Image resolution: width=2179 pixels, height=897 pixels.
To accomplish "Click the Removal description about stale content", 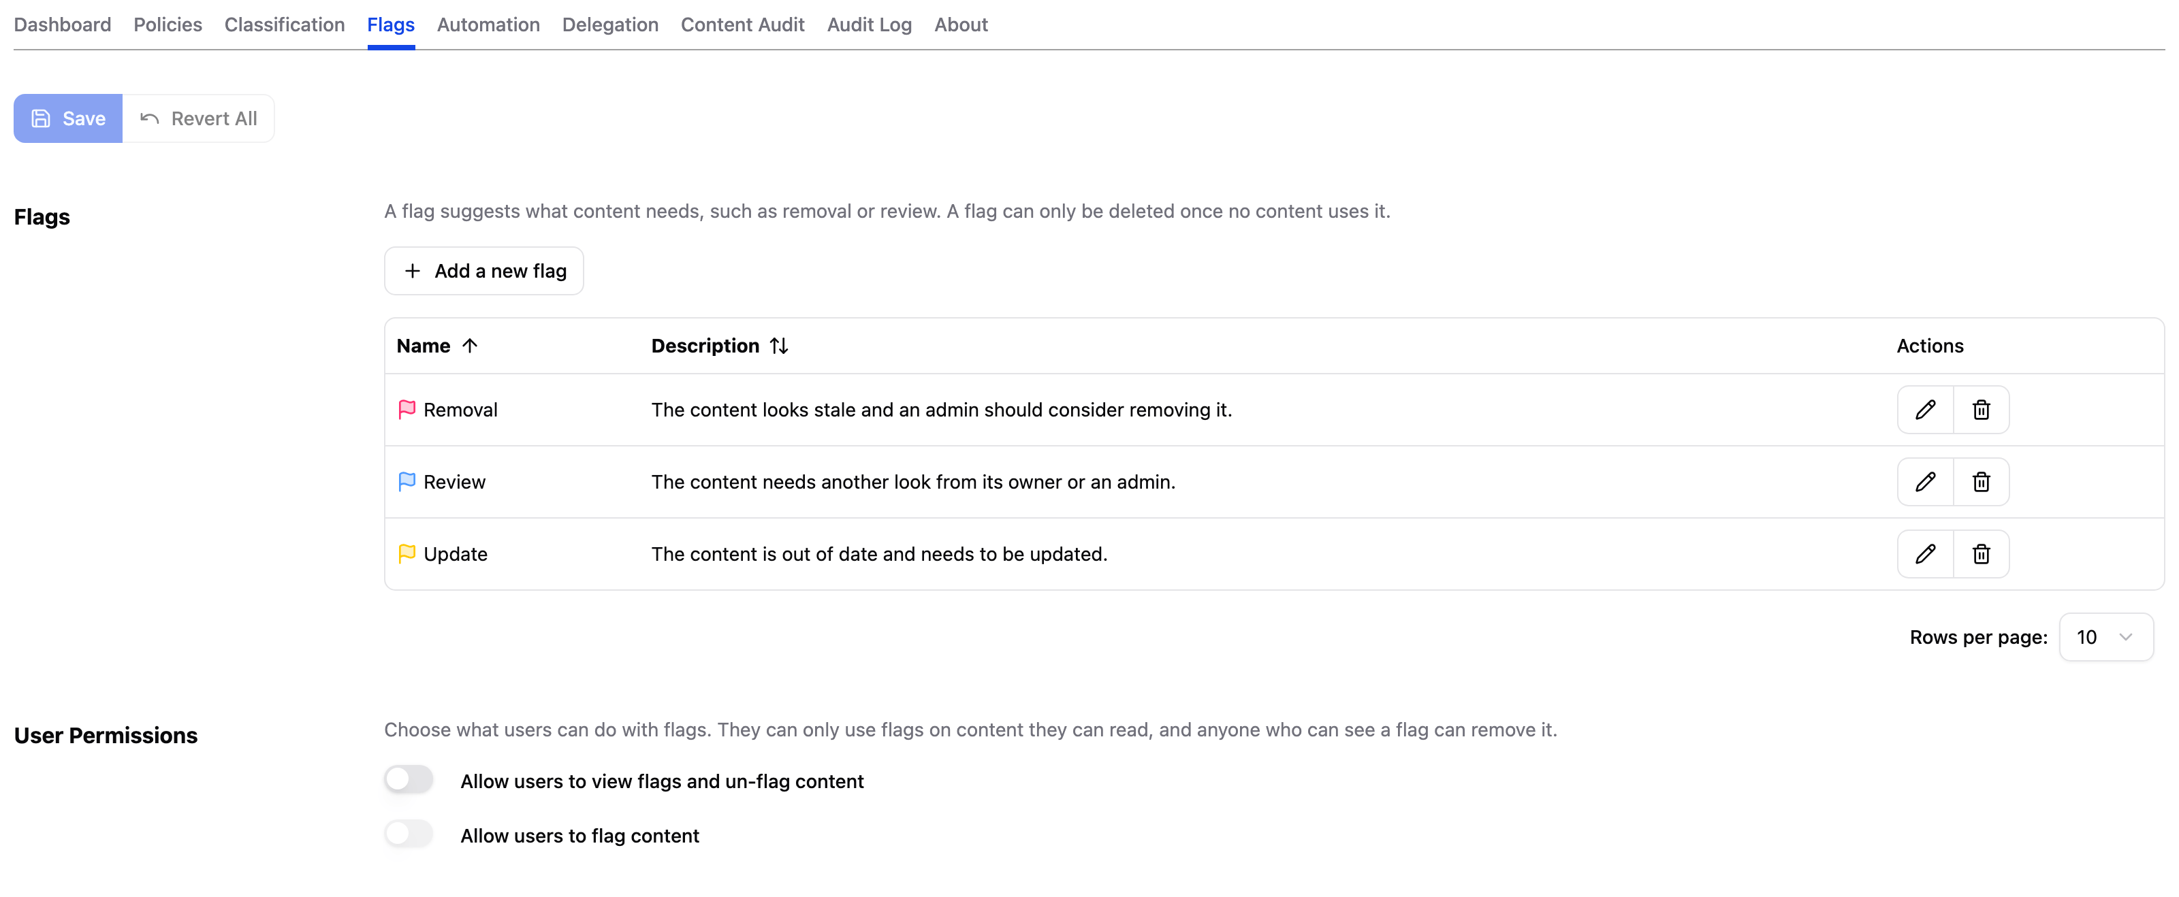I will coord(942,410).
